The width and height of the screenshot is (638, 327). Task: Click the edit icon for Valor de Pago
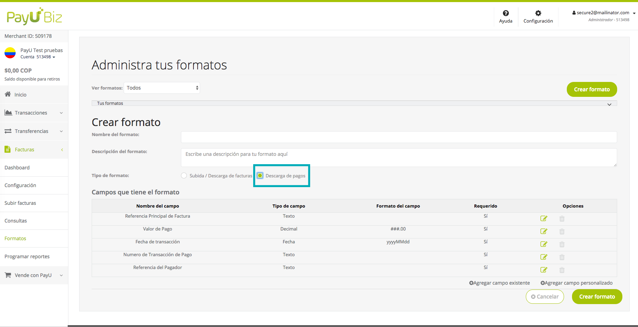point(544,232)
